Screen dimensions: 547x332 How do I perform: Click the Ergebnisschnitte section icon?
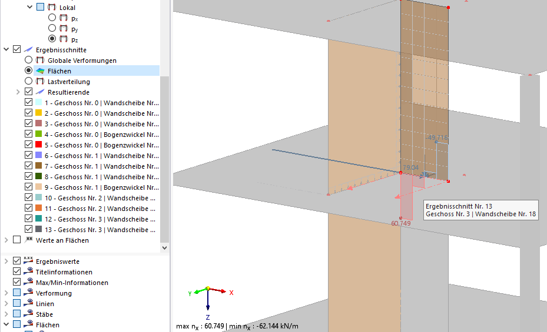(28, 49)
